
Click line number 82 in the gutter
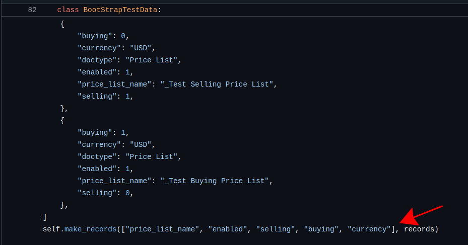(x=32, y=10)
